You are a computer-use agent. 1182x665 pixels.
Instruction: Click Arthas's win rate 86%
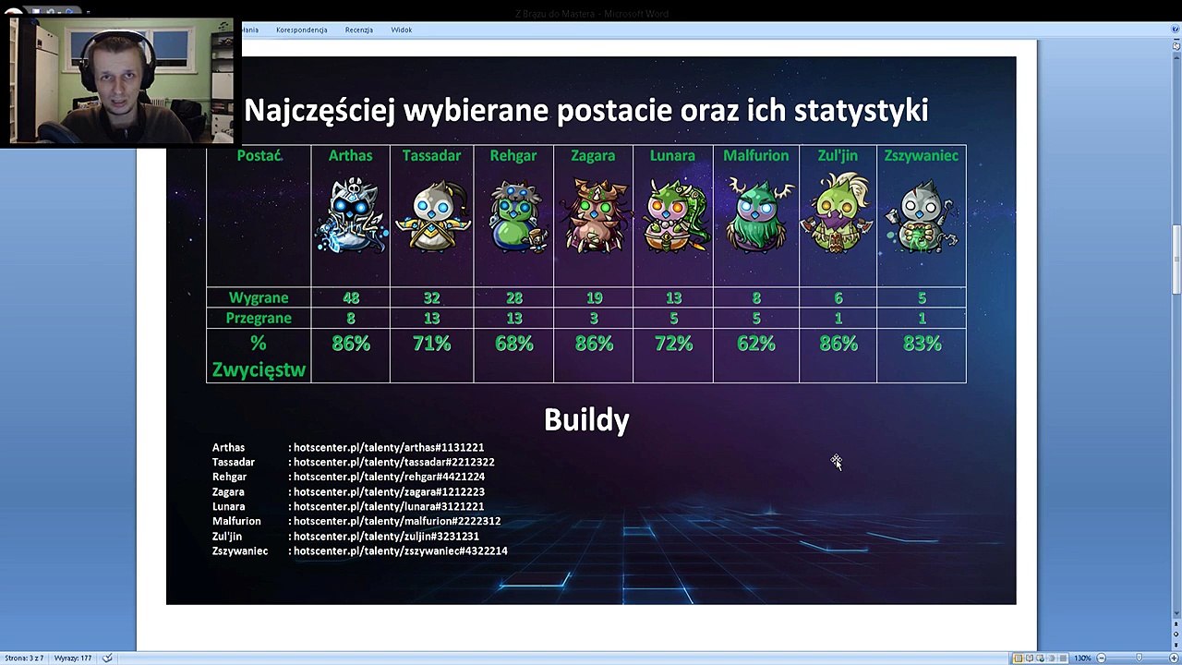[351, 344]
